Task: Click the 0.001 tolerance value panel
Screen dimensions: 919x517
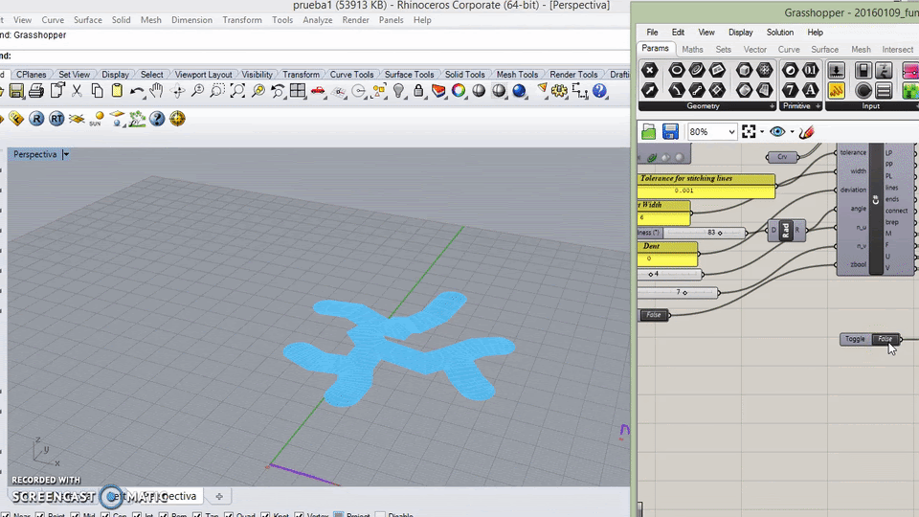Action: tap(706, 191)
